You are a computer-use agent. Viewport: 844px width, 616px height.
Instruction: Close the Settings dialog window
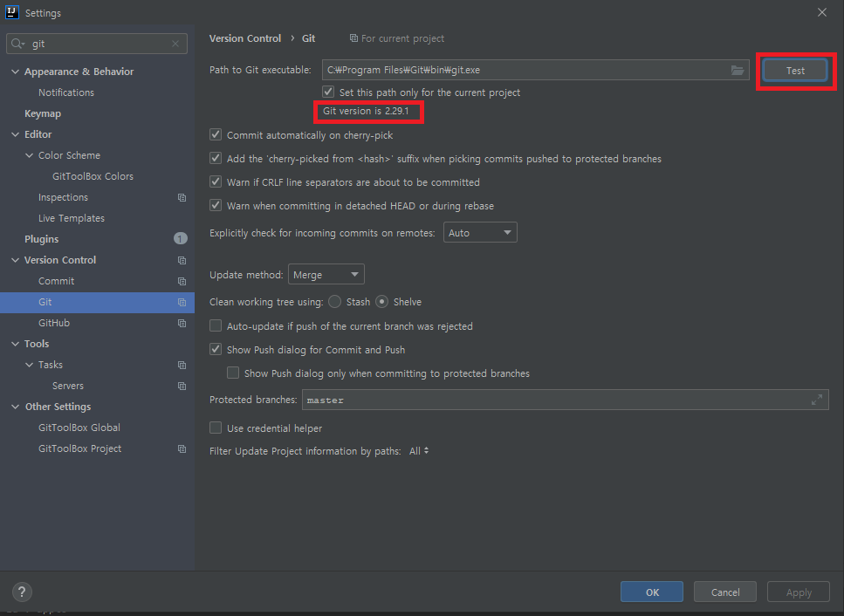pos(822,12)
